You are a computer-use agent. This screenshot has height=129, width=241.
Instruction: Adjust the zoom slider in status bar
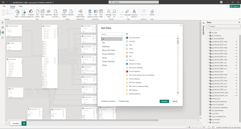189,127
